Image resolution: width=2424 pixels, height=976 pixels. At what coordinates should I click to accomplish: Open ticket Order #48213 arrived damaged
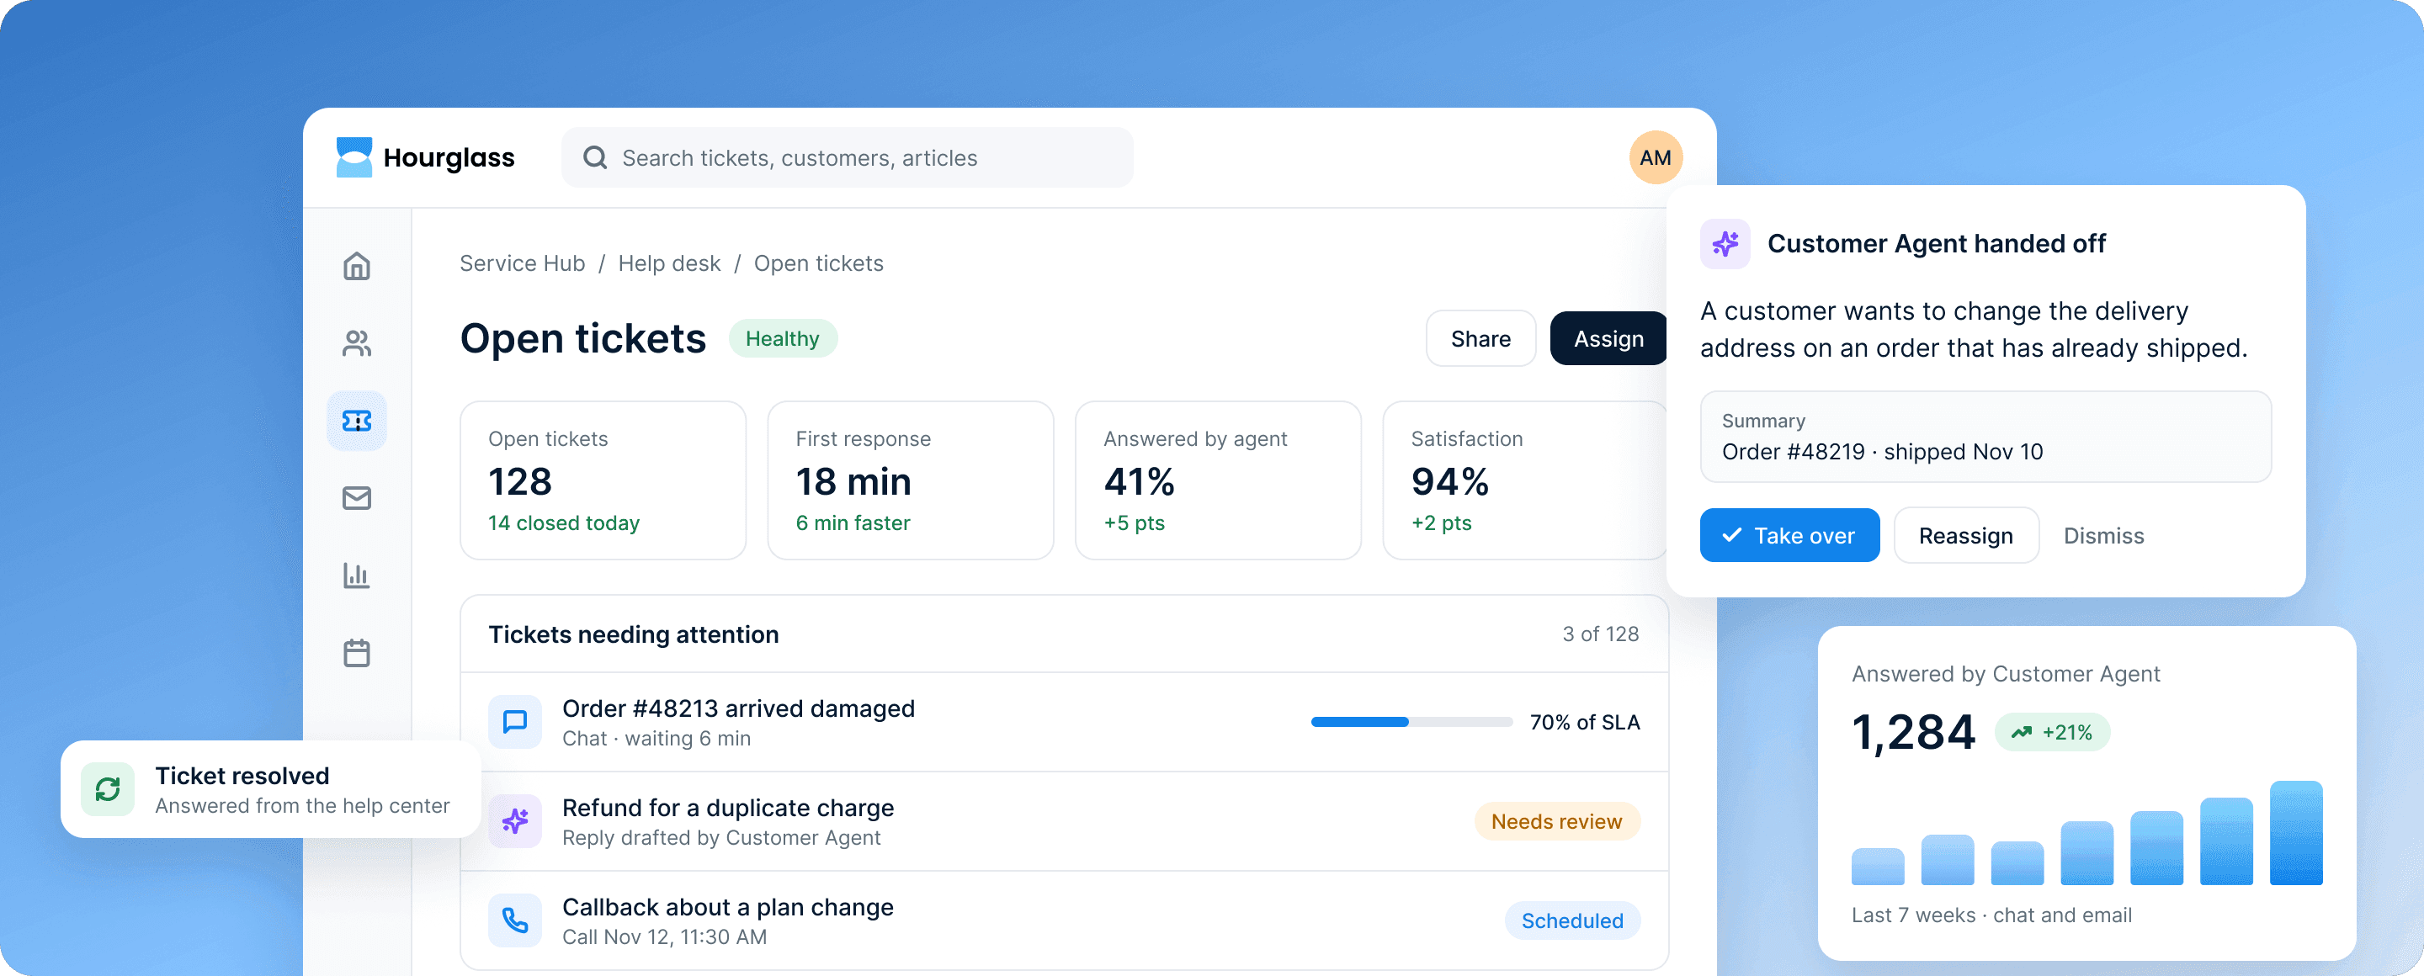click(x=1063, y=722)
